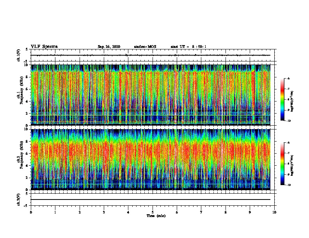Click the time axis tick label "0"
This screenshot has height=238, width=309.
pos(31,212)
